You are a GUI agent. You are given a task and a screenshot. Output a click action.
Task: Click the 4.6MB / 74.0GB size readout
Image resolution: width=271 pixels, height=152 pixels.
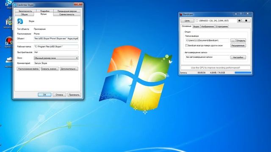point(217,73)
